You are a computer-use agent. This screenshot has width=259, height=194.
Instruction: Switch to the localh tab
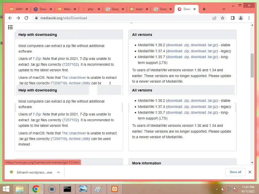pos(139,9)
